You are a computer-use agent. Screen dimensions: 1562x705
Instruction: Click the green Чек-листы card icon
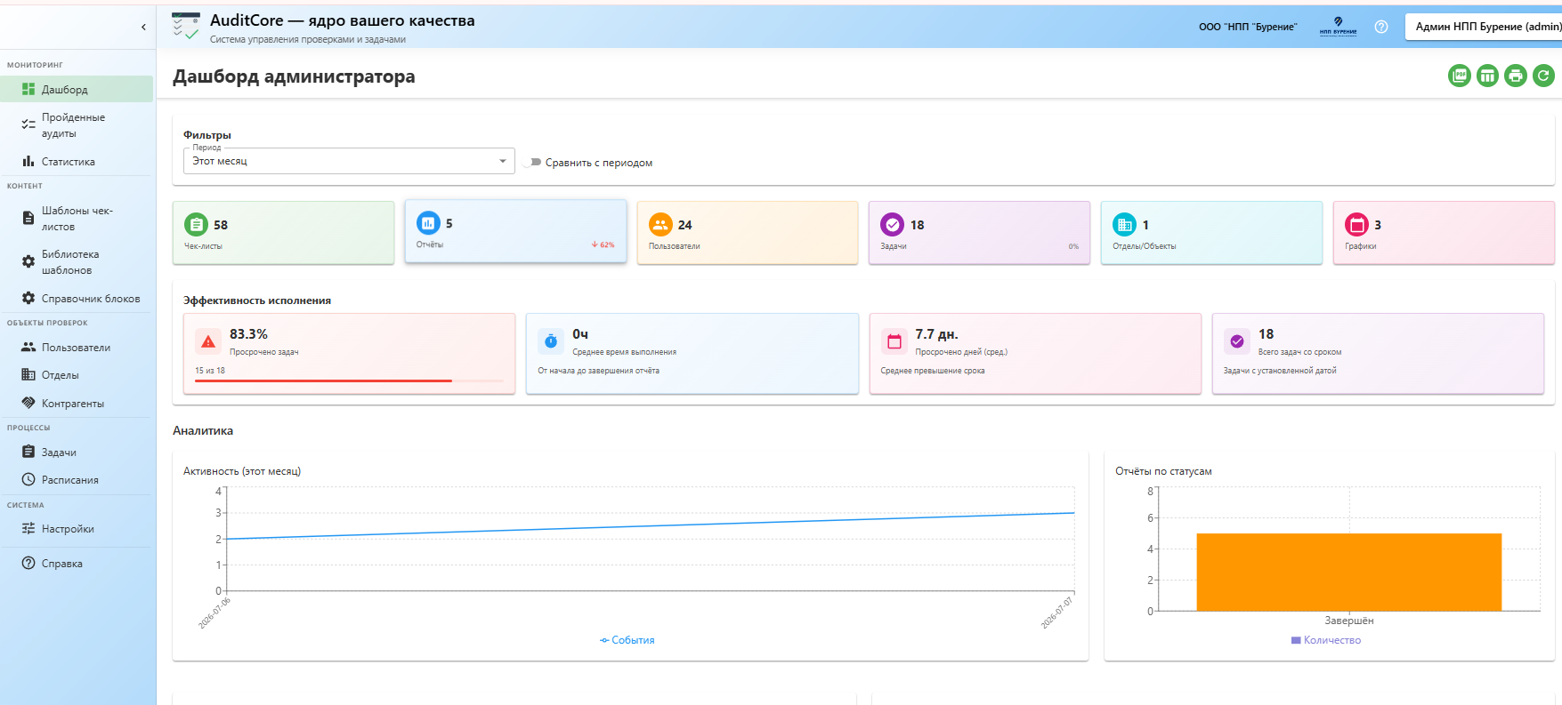click(x=196, y=225)
